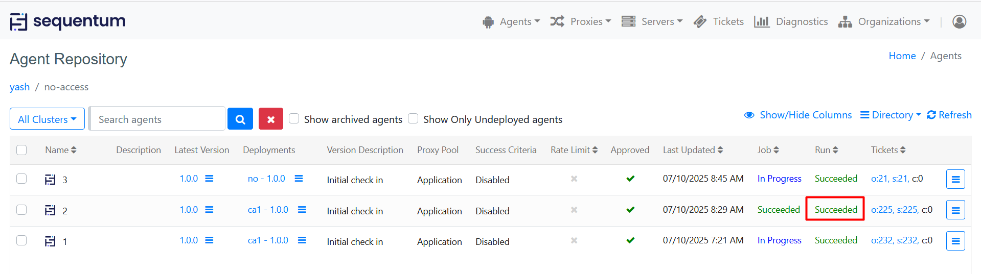Go to Diagnostics in the top navigation

pos(791,21)
